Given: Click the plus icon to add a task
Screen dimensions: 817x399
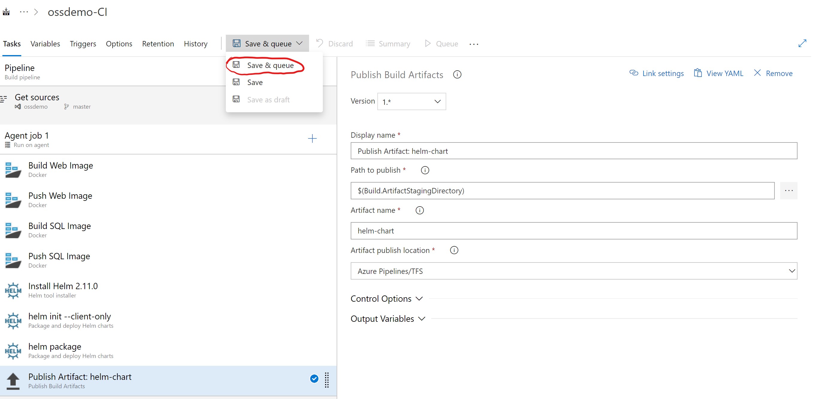Looking at the screenshot, I should [312, 139].
